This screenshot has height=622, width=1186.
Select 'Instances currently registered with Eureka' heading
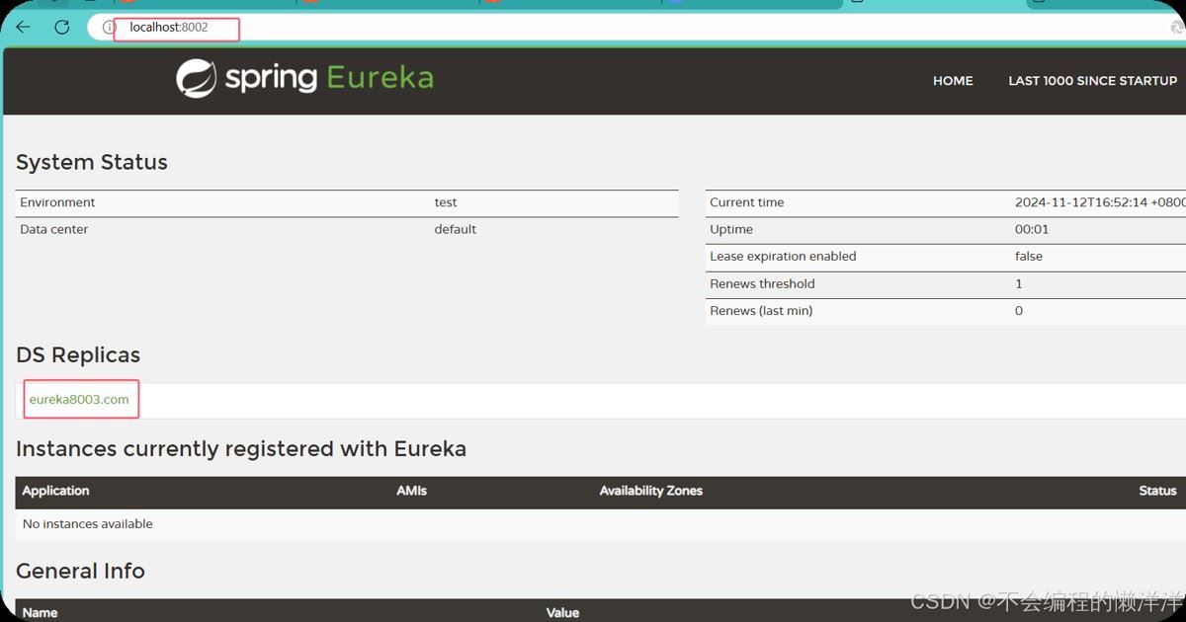tap(241, 449)
